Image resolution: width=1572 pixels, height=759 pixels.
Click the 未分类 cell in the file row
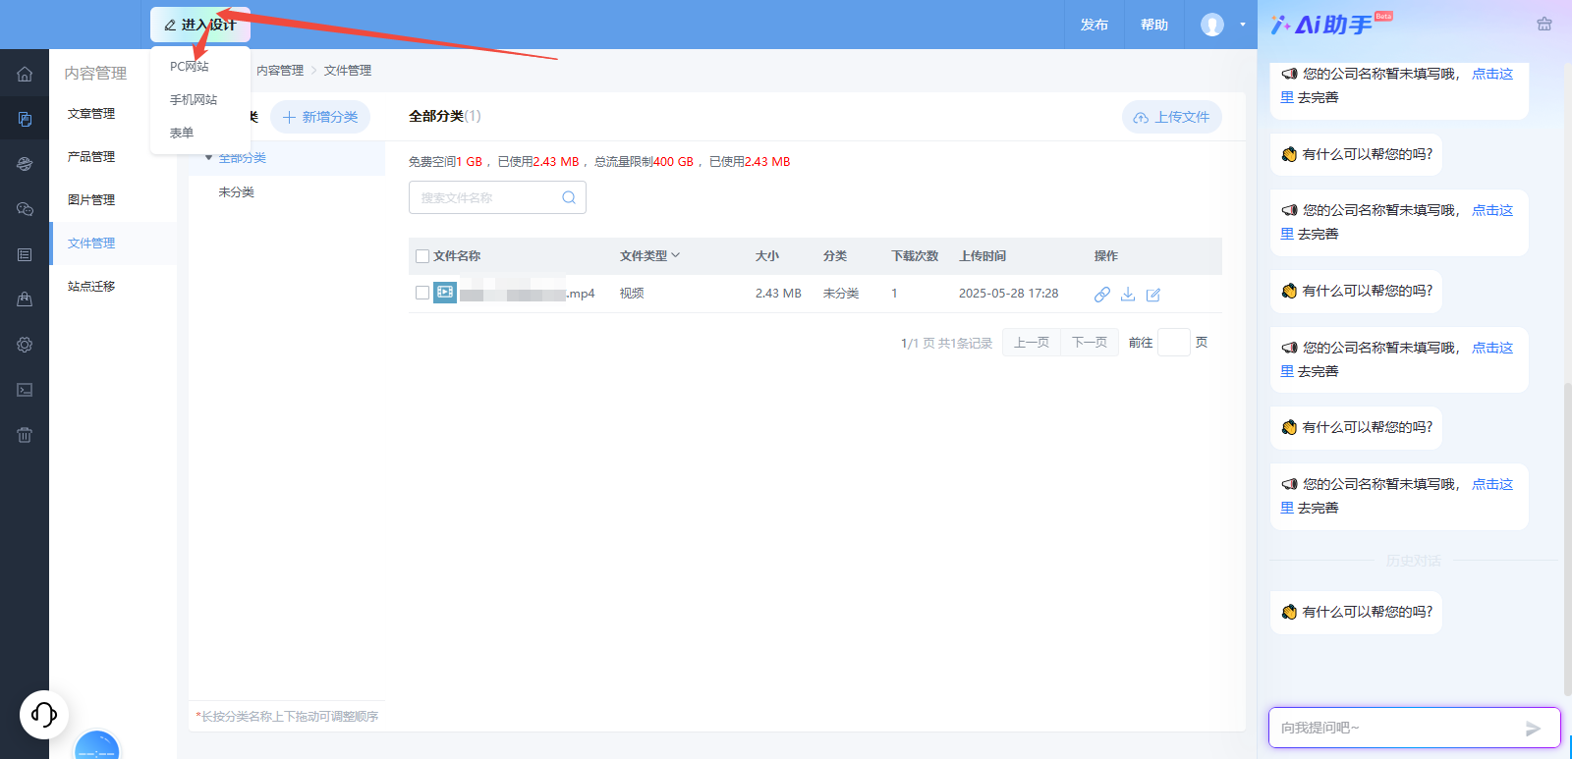pos(841,294)
